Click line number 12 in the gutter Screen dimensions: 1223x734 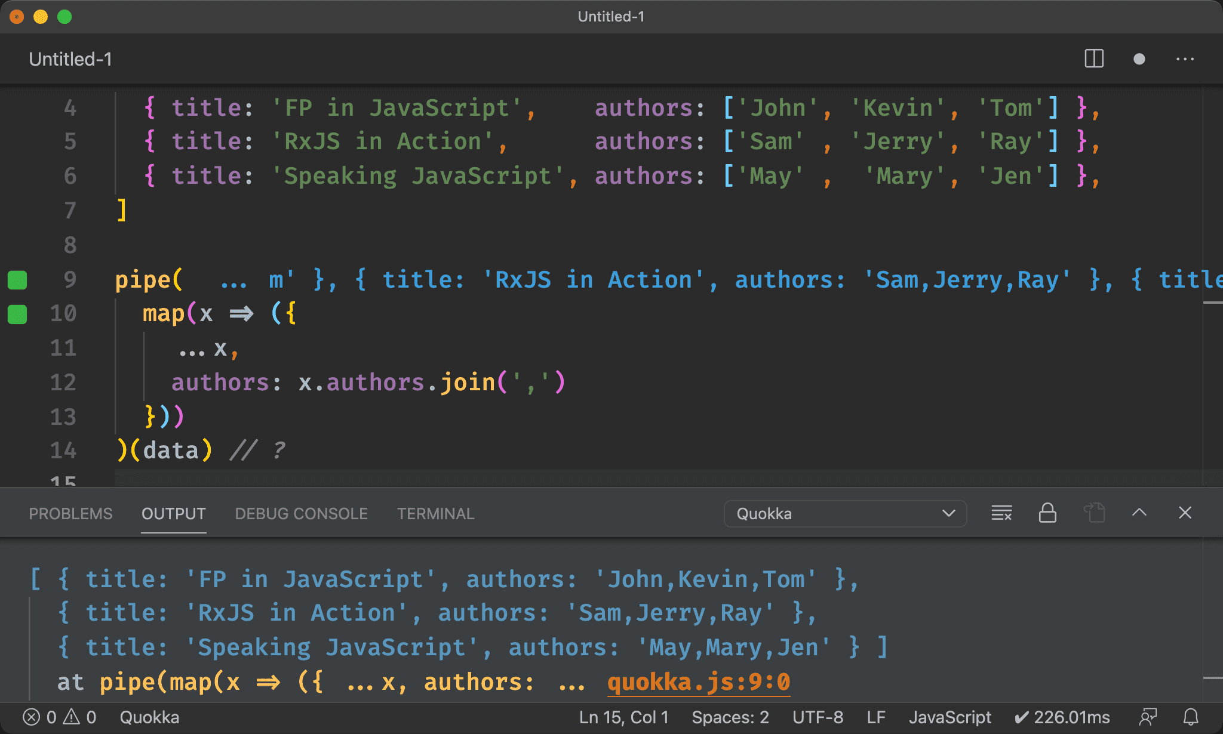63,382
